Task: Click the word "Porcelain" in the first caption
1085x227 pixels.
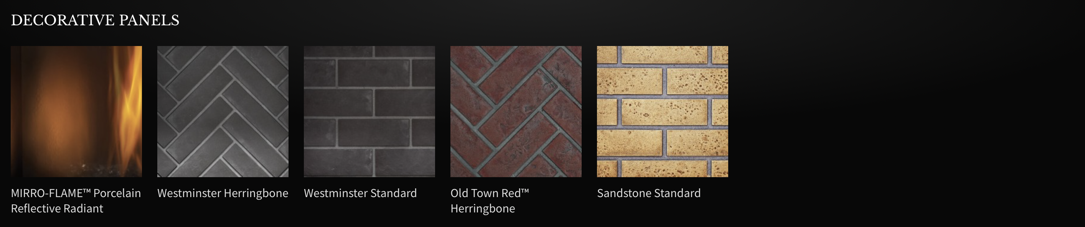Action: 117,193
